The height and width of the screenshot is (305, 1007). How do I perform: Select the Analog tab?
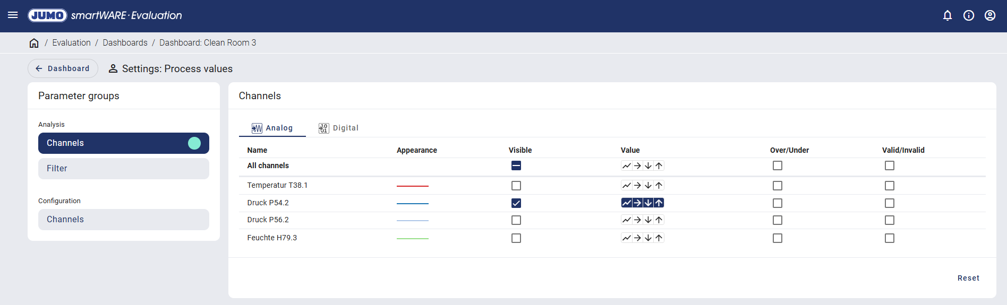coord(272,128)
